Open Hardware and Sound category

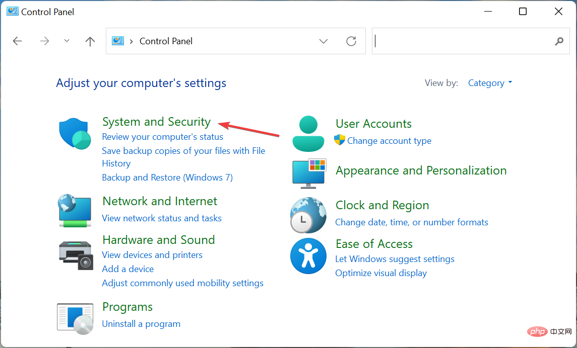(x=159, y=240)
